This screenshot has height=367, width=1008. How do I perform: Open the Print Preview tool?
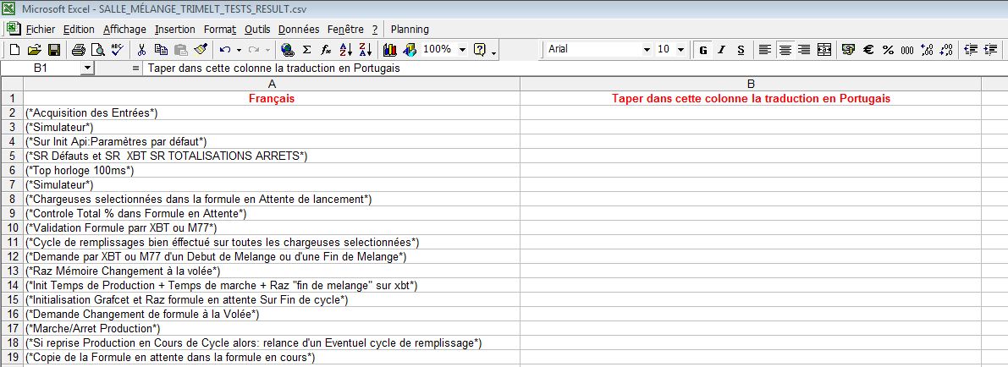tap(98, 50)
